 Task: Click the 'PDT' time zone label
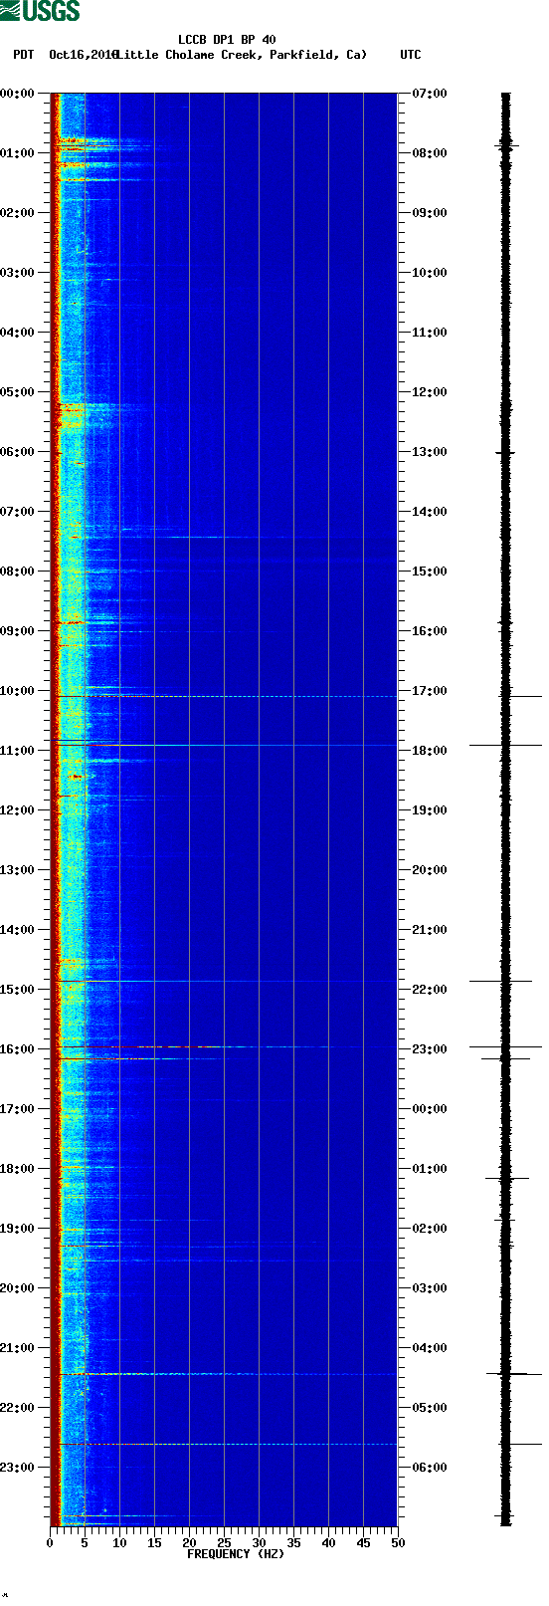pos(23,55)
